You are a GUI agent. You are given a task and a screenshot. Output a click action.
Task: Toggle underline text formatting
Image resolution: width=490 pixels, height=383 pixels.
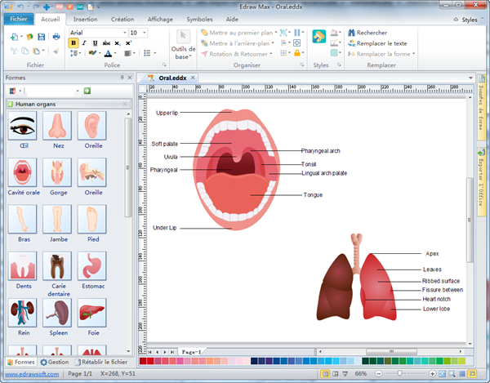96,43
